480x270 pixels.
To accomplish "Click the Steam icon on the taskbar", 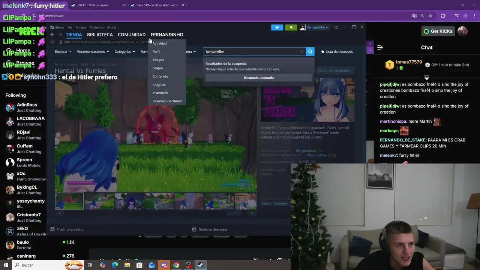I will tap(201, 265).
